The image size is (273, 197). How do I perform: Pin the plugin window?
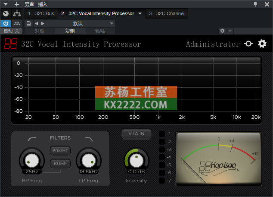point(255,4)
